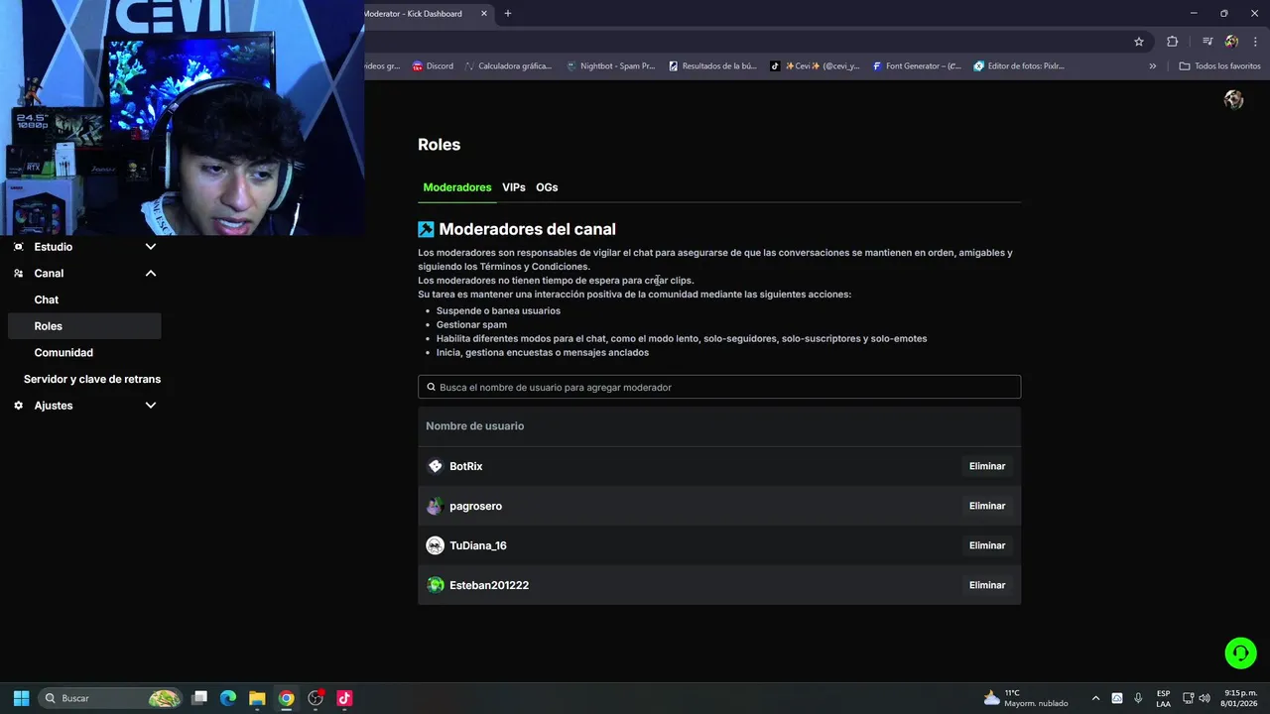Close the Kick Dashboard tab

(484, 14)
